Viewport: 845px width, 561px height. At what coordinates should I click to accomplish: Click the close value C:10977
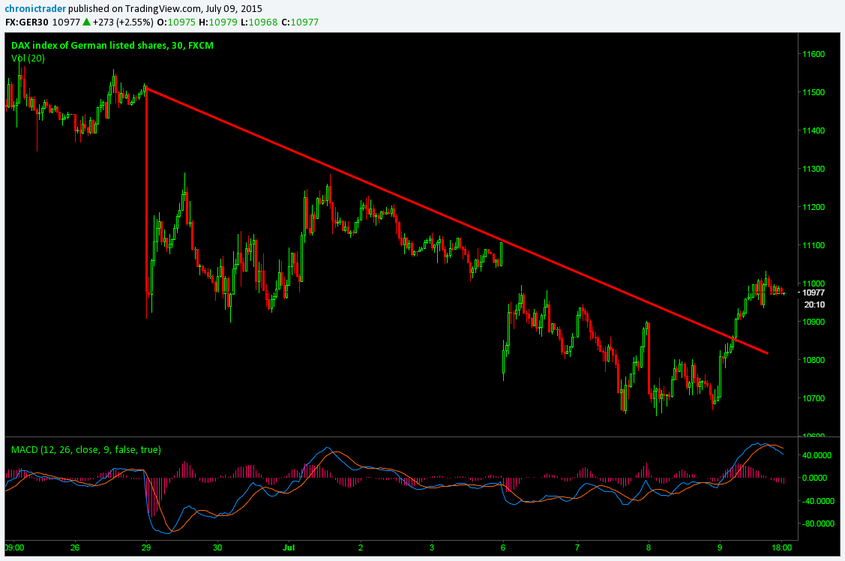[x=300, y=22]
